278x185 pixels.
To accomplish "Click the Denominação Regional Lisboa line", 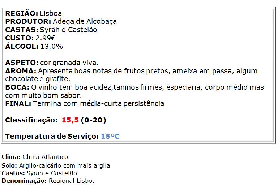I will click(48, 181).
